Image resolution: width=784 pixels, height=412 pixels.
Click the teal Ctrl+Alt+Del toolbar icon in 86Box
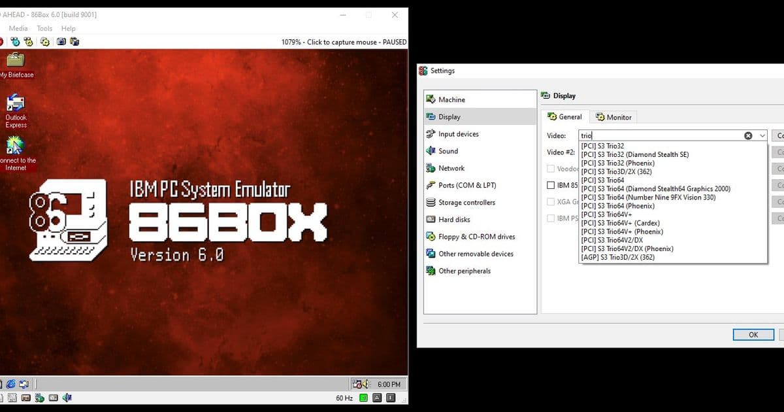pyautogui.click(x=15, y=41)
